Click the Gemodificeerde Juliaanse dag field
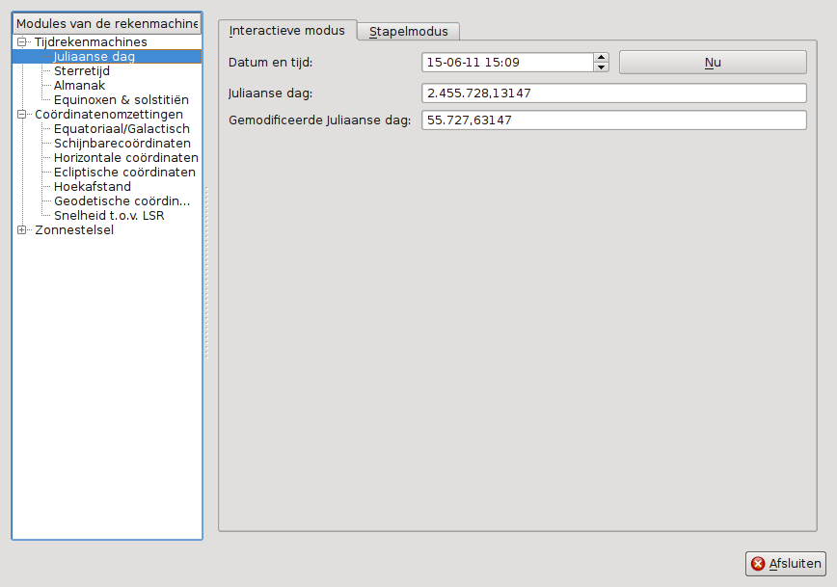 tap(613, 120)
